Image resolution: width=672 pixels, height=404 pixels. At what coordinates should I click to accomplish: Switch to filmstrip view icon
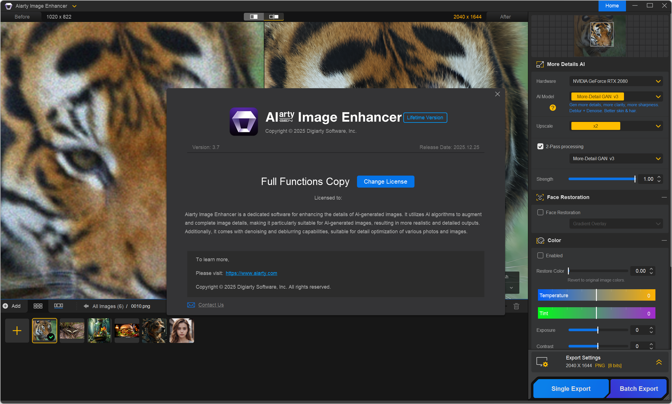59,306
